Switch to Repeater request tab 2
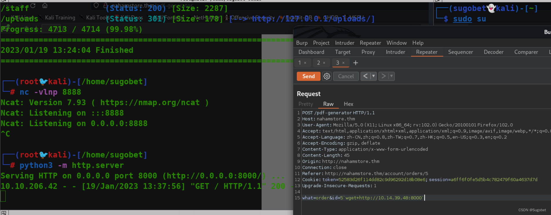The image size is (551, 215). [x=319, y=63]
